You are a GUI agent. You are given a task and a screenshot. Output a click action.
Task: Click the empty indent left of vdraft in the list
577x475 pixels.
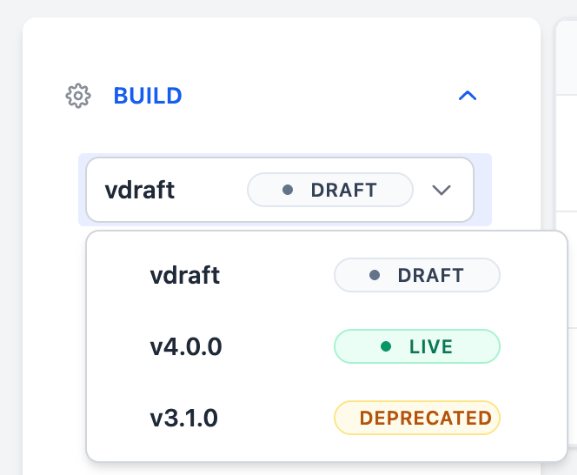point(117,275)
